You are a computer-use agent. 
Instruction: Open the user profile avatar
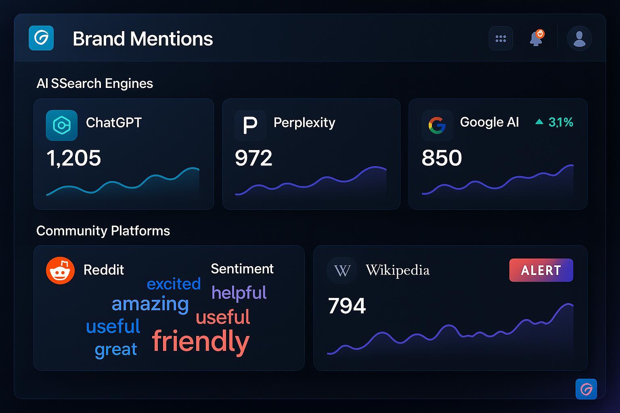[x=579, y=39]
